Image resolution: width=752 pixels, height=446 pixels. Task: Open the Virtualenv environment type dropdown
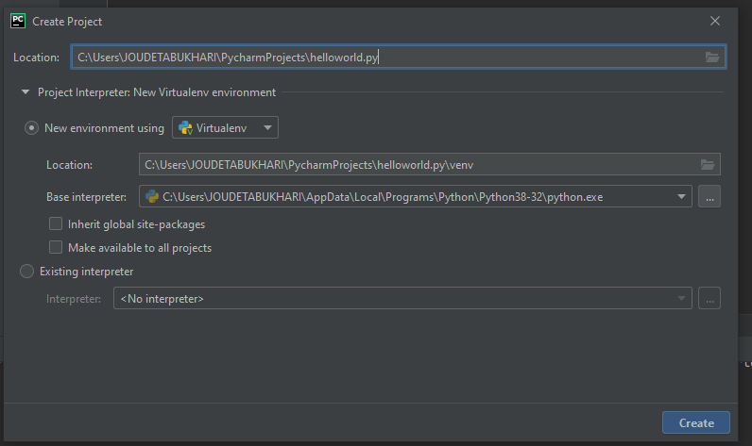(x=226, y=128)
